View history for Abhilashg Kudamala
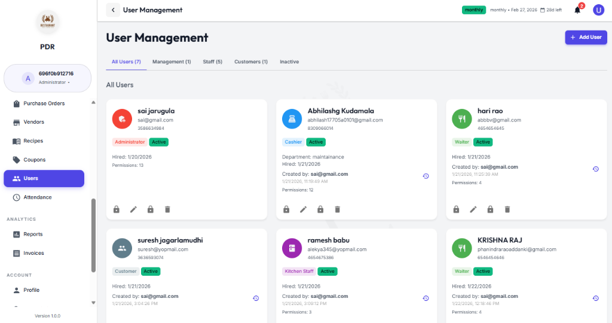The width and height of the screenshot is (612, 323). pyautogui.click(x=426, y=176)
